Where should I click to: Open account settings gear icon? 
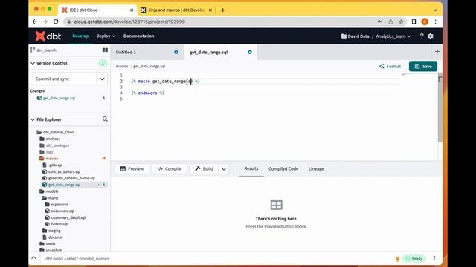(431, 36)
